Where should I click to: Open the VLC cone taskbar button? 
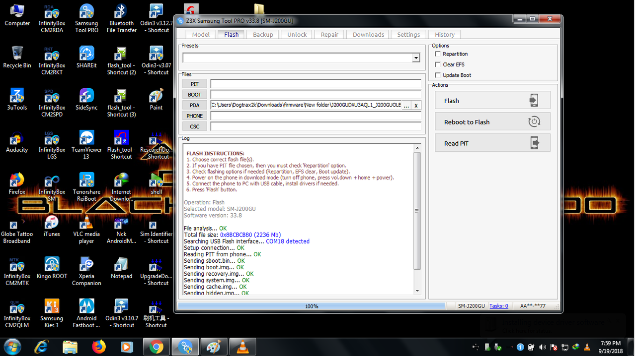(243, 347)
